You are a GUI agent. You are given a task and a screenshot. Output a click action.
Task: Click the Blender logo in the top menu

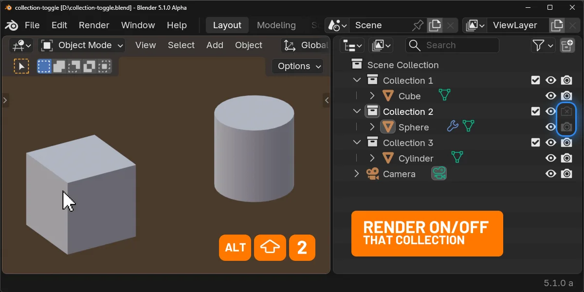(x=11, y=25)
